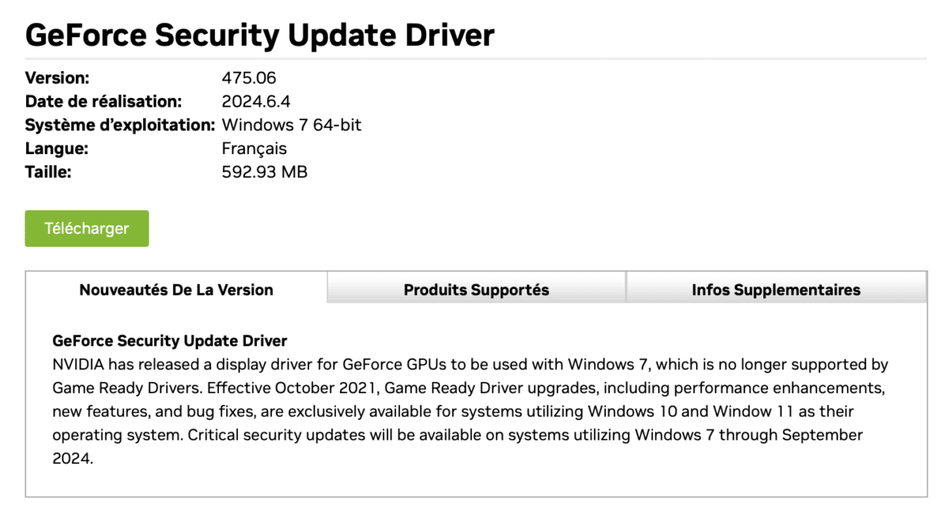Image resolution: width=949 pixels, height=529 pixels.
Task: Click the Windows 7 64-bit value
Action: [292, 125]
